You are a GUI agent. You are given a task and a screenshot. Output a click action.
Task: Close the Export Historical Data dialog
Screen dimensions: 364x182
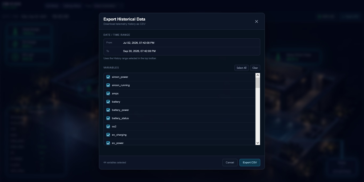257,22
